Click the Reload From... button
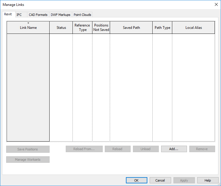This screenshot has width=221, height=186. click(84, 149)
